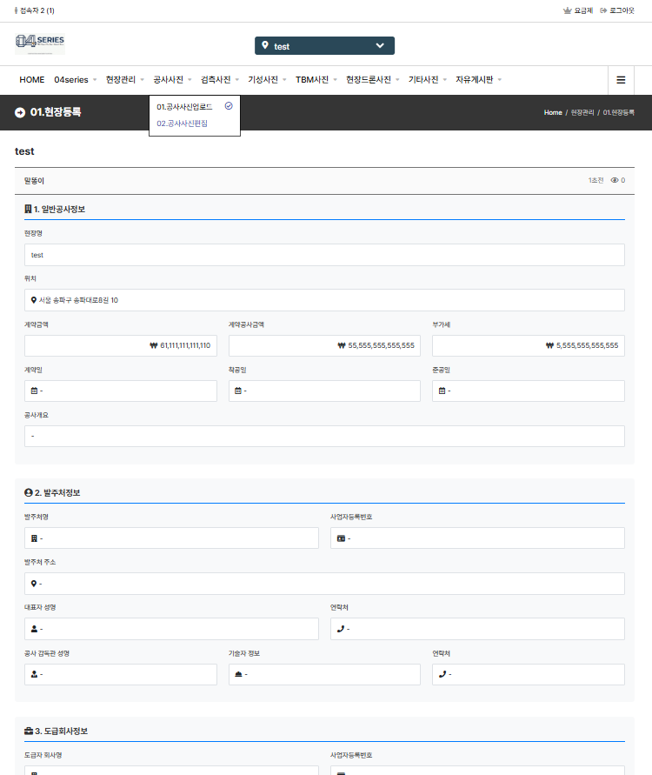Screen dimensions: 652x775
Task: Click the eye view-count icon
Action: (x=615, y=180)
